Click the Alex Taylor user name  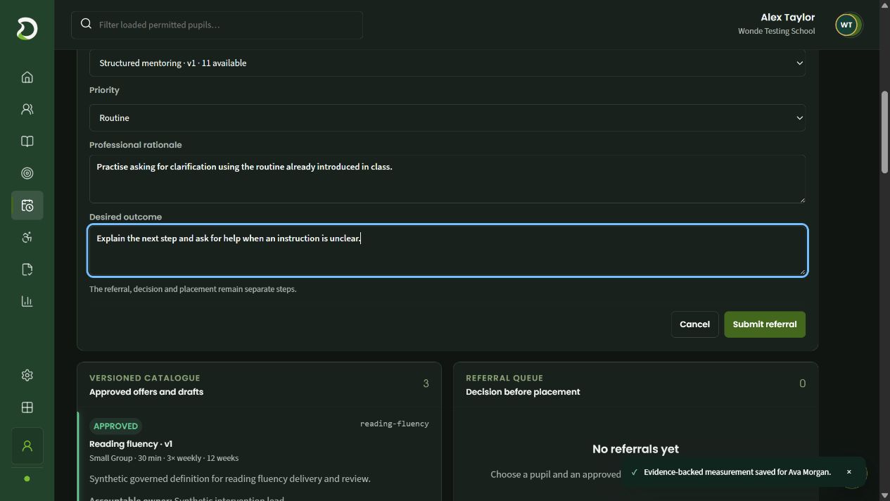tap(787, 17)
